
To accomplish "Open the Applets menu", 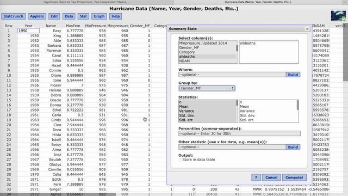I will (37, 16).
